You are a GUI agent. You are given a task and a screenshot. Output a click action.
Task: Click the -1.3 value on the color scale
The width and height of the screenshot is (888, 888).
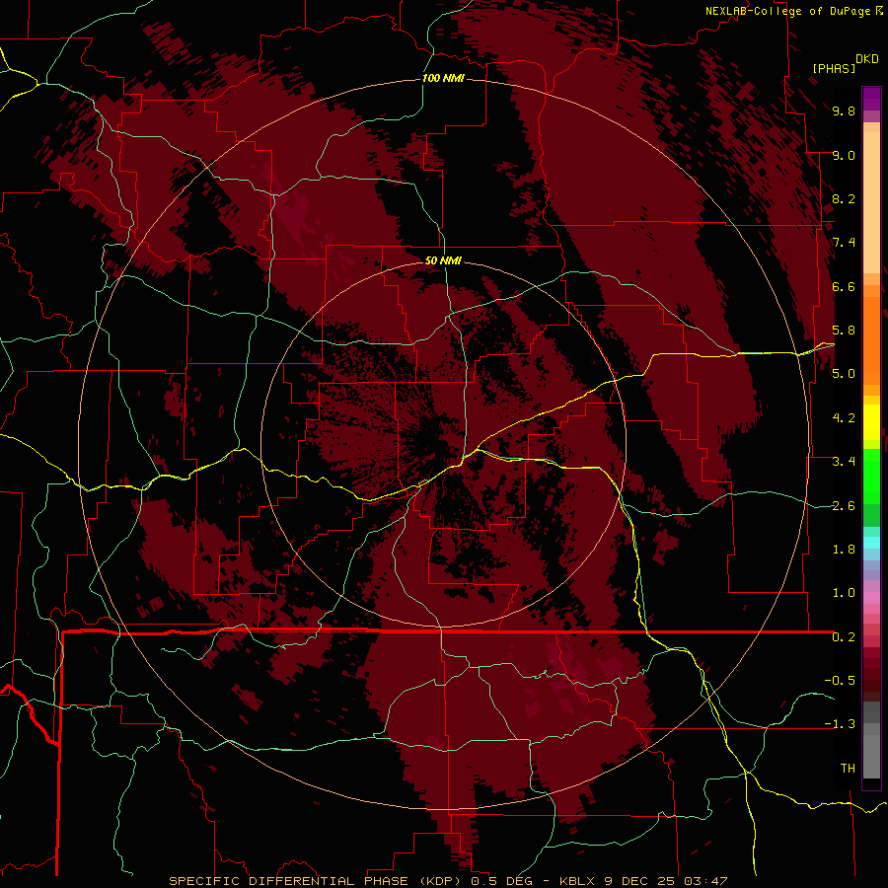tap(840, 724)
